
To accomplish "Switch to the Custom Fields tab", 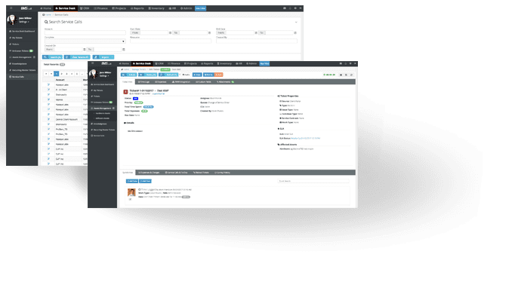I will pyautogui.click(x=204, y=81).
